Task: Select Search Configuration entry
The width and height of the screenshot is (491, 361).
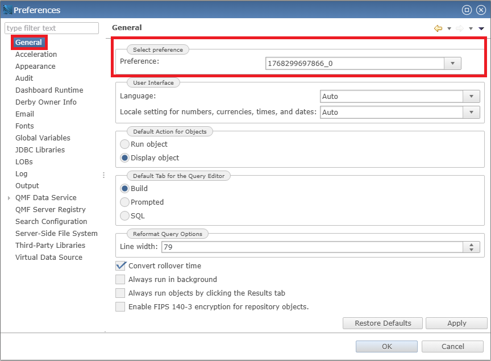Action: pos(51,222)
